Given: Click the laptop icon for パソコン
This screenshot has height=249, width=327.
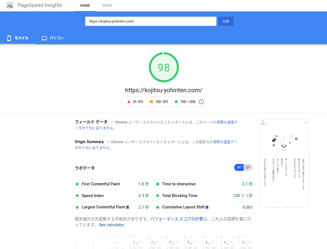Looking at the screenshot, I should click(44, 38).
